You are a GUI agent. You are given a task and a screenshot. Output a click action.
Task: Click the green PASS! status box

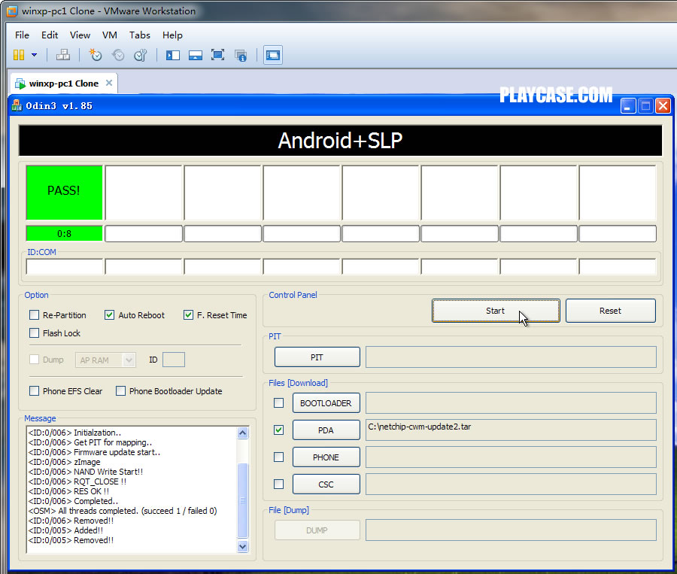click(65, 192)
